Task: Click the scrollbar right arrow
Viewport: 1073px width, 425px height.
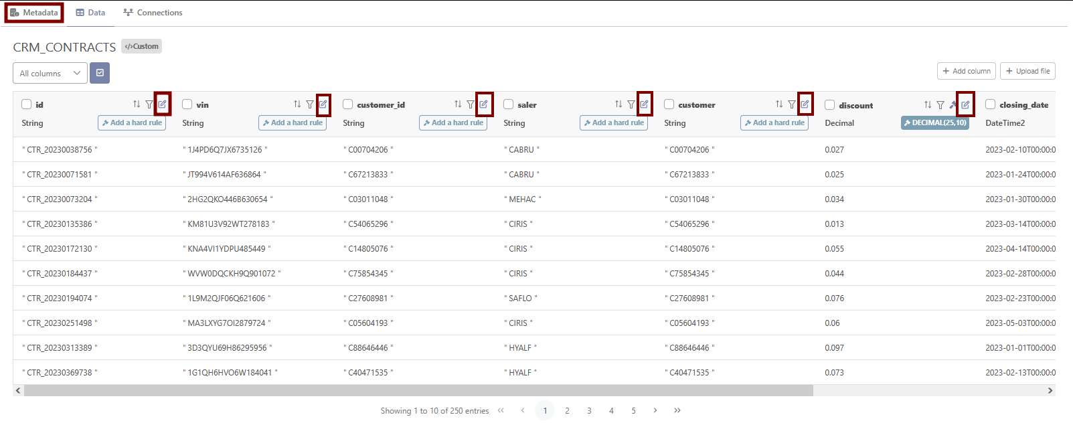Action: [x=1050, y=390]
